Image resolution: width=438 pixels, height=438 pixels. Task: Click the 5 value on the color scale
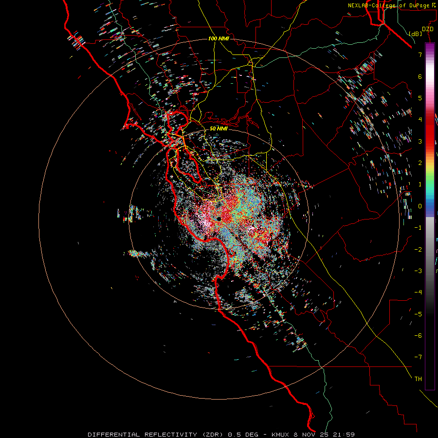pos(420,98)
